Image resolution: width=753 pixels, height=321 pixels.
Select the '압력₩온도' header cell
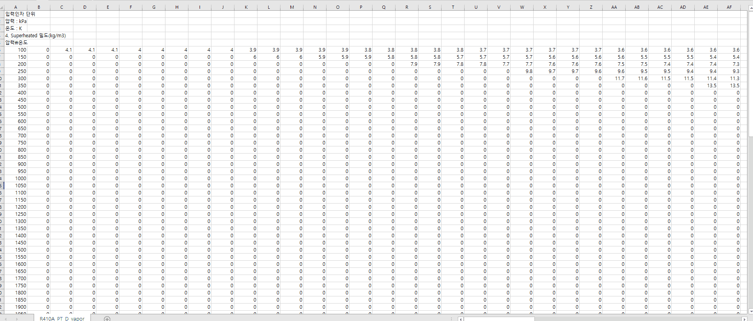tap(15, 42)
